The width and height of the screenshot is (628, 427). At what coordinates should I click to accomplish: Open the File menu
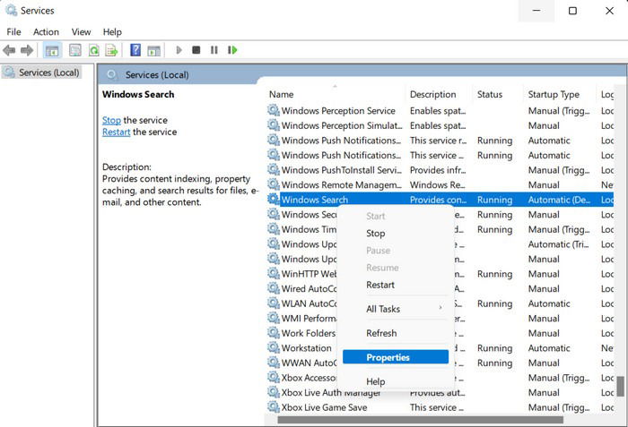(x=14, y=32)
